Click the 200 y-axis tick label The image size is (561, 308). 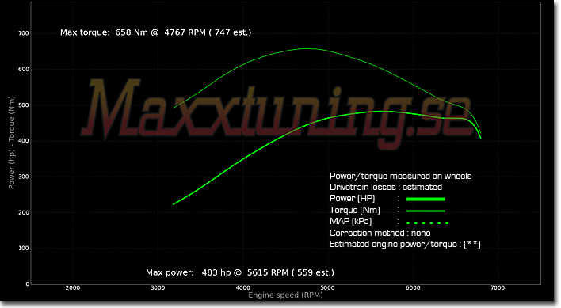coord(24,212)
